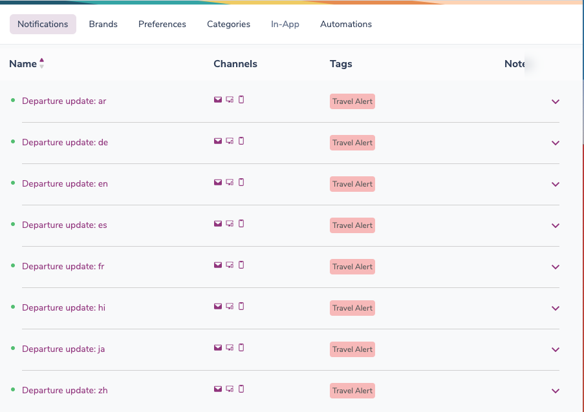
Task: Click the mobile channel icon for Departure update: en
Action: 241,182
